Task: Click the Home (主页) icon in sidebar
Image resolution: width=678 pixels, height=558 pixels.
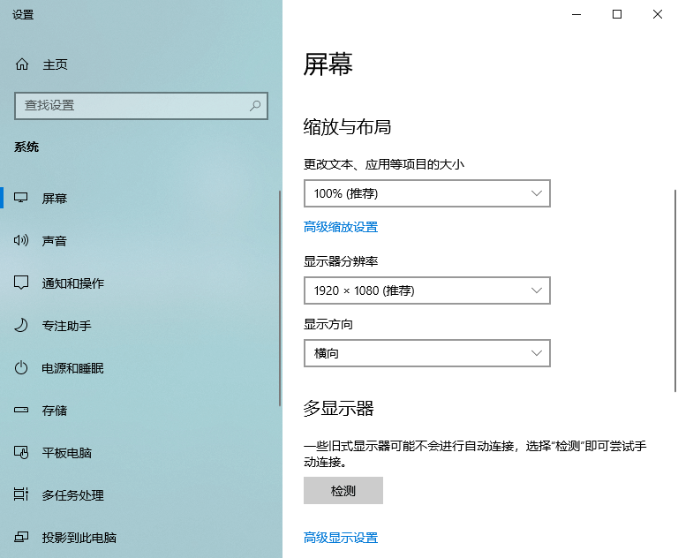Action: (22, 64)
